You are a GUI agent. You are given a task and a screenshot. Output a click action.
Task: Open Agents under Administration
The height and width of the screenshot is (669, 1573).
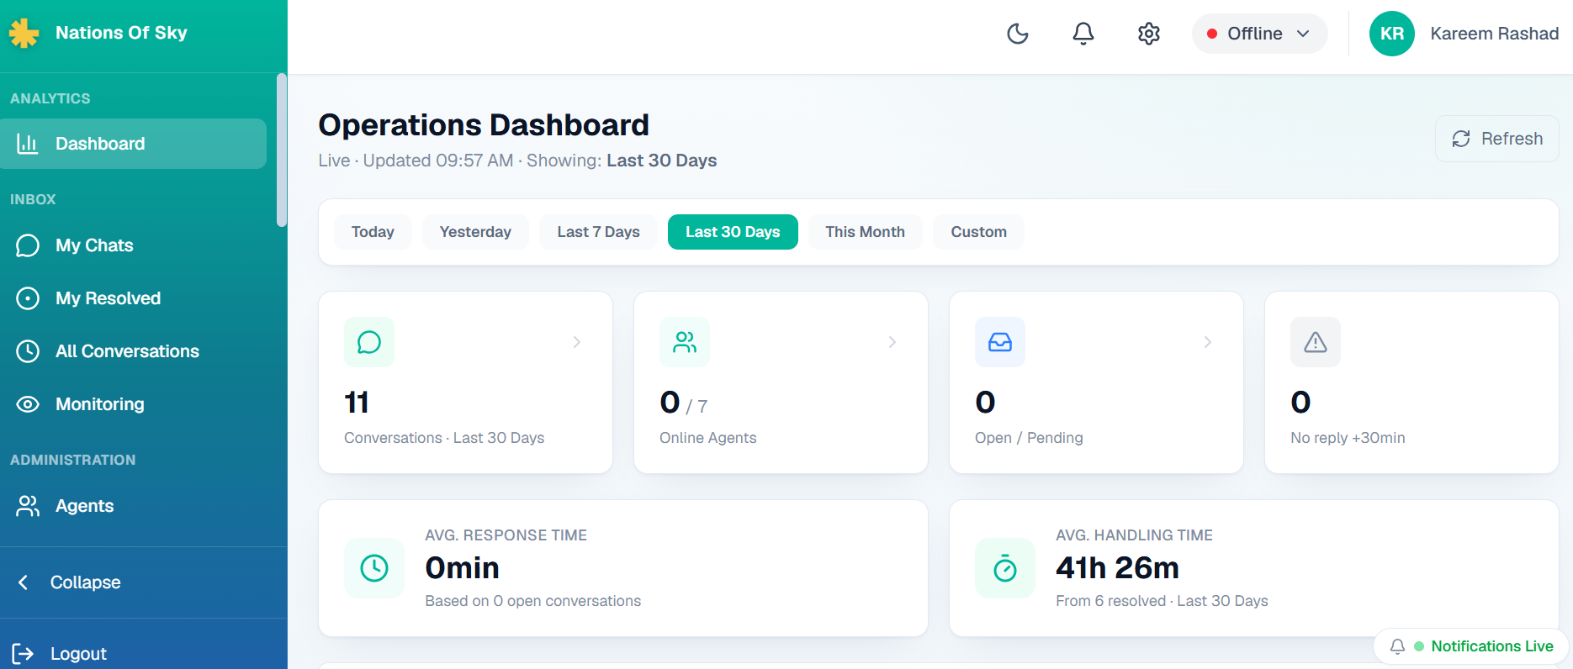(x=134, y=506)
